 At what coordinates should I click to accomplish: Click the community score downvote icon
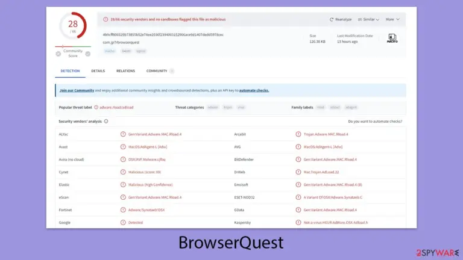(58, 54)
